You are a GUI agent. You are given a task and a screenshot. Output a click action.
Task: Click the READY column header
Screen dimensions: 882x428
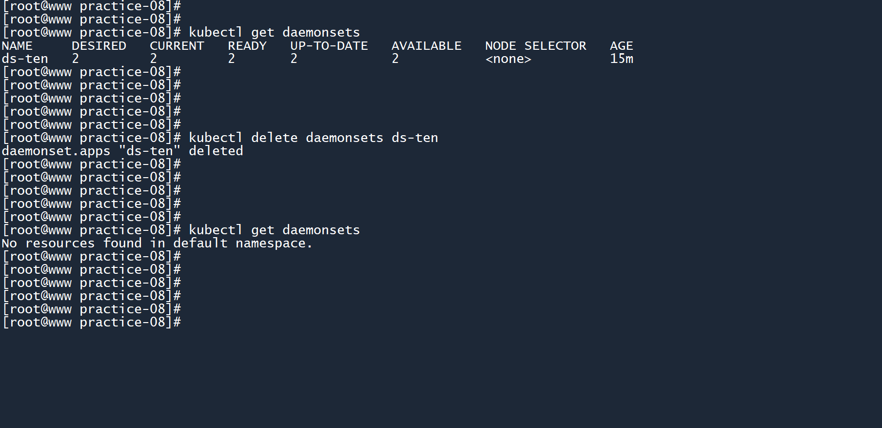click(x=247, y=46)
